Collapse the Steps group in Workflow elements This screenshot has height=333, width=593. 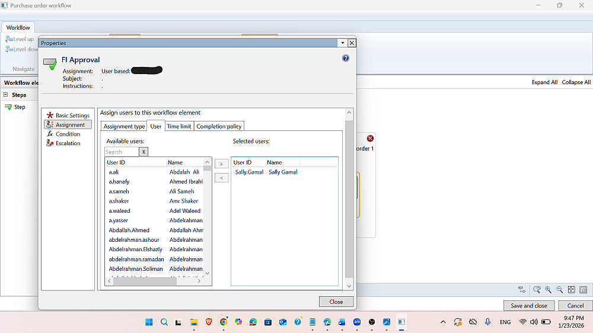tap(6, 94)
